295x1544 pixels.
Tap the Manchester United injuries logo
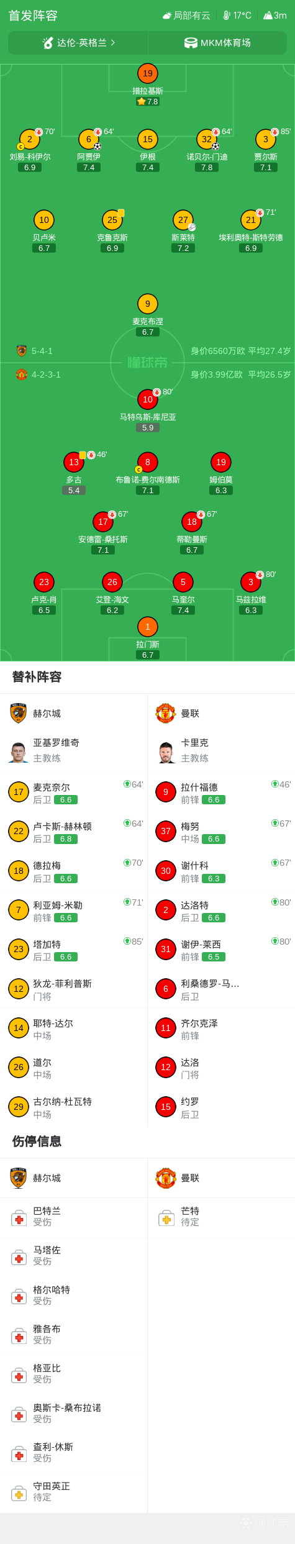(x=166, y=1178)
